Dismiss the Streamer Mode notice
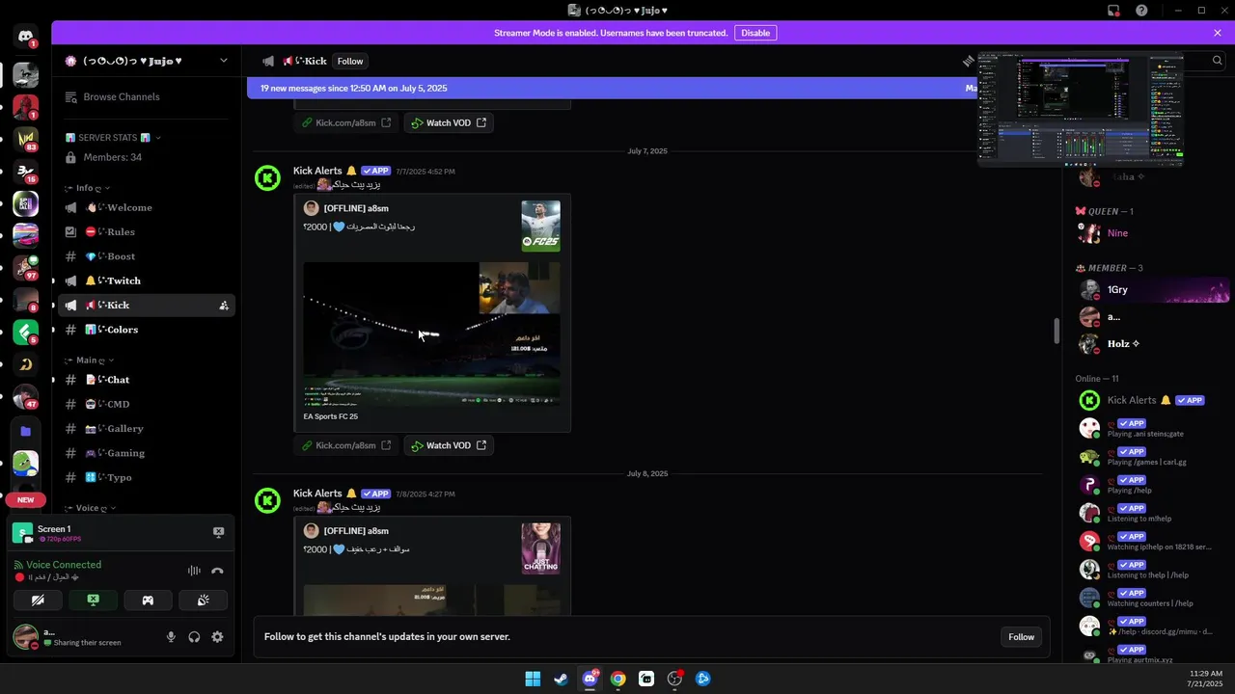The height and width of the screenshot is (694, 1235). pos(1218,33)
